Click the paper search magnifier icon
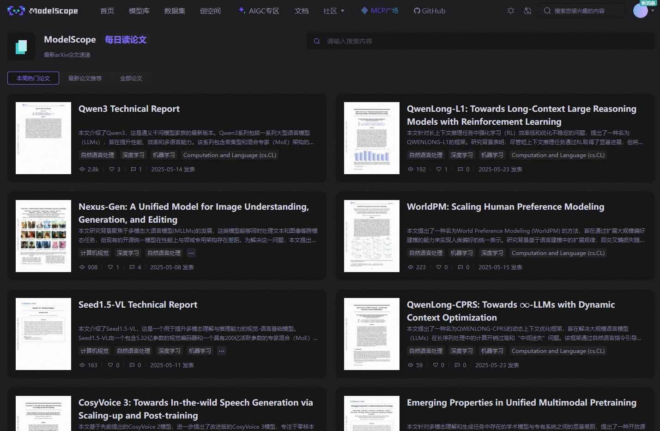Image resolution: width=660 pixels, height=431 pixels. [317, 41]
